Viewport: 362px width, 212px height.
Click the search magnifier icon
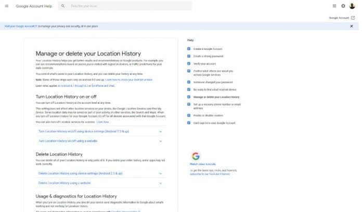(63, 6)
